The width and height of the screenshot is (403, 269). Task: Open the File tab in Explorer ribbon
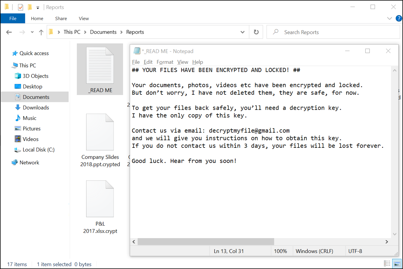tap(13, 18)
